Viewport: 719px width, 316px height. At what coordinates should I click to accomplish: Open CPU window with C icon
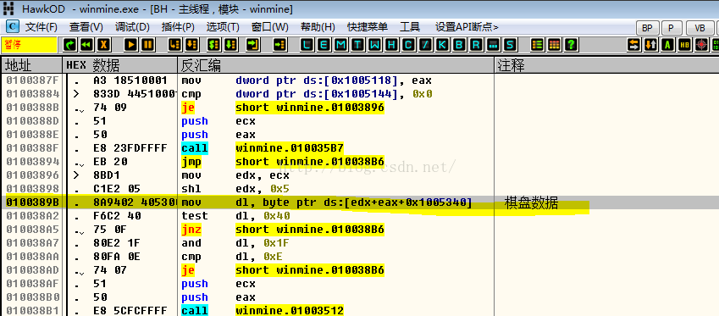(408, 45)
